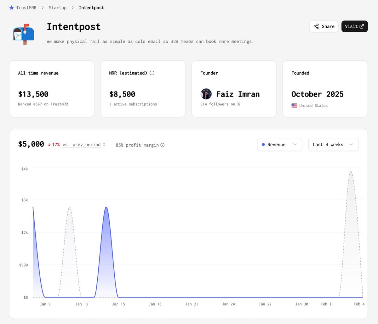Click the $13,500 all-time revenue value

pos(33,94)
